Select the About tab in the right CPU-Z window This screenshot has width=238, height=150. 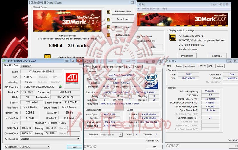point(220,66)
